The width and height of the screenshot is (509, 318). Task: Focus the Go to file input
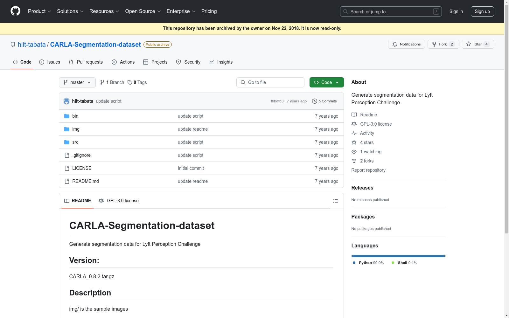tap(270, 82)
